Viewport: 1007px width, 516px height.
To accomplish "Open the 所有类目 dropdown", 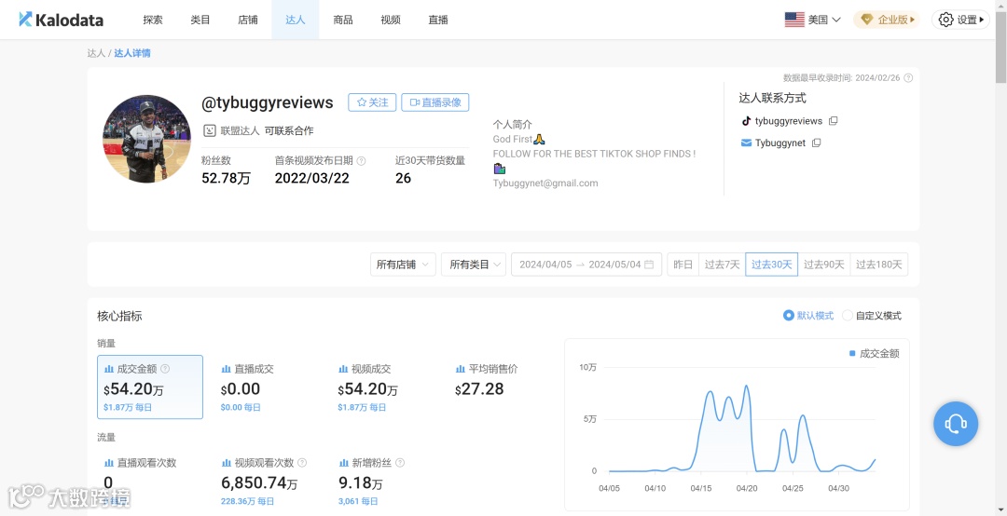I will (474, 265).
